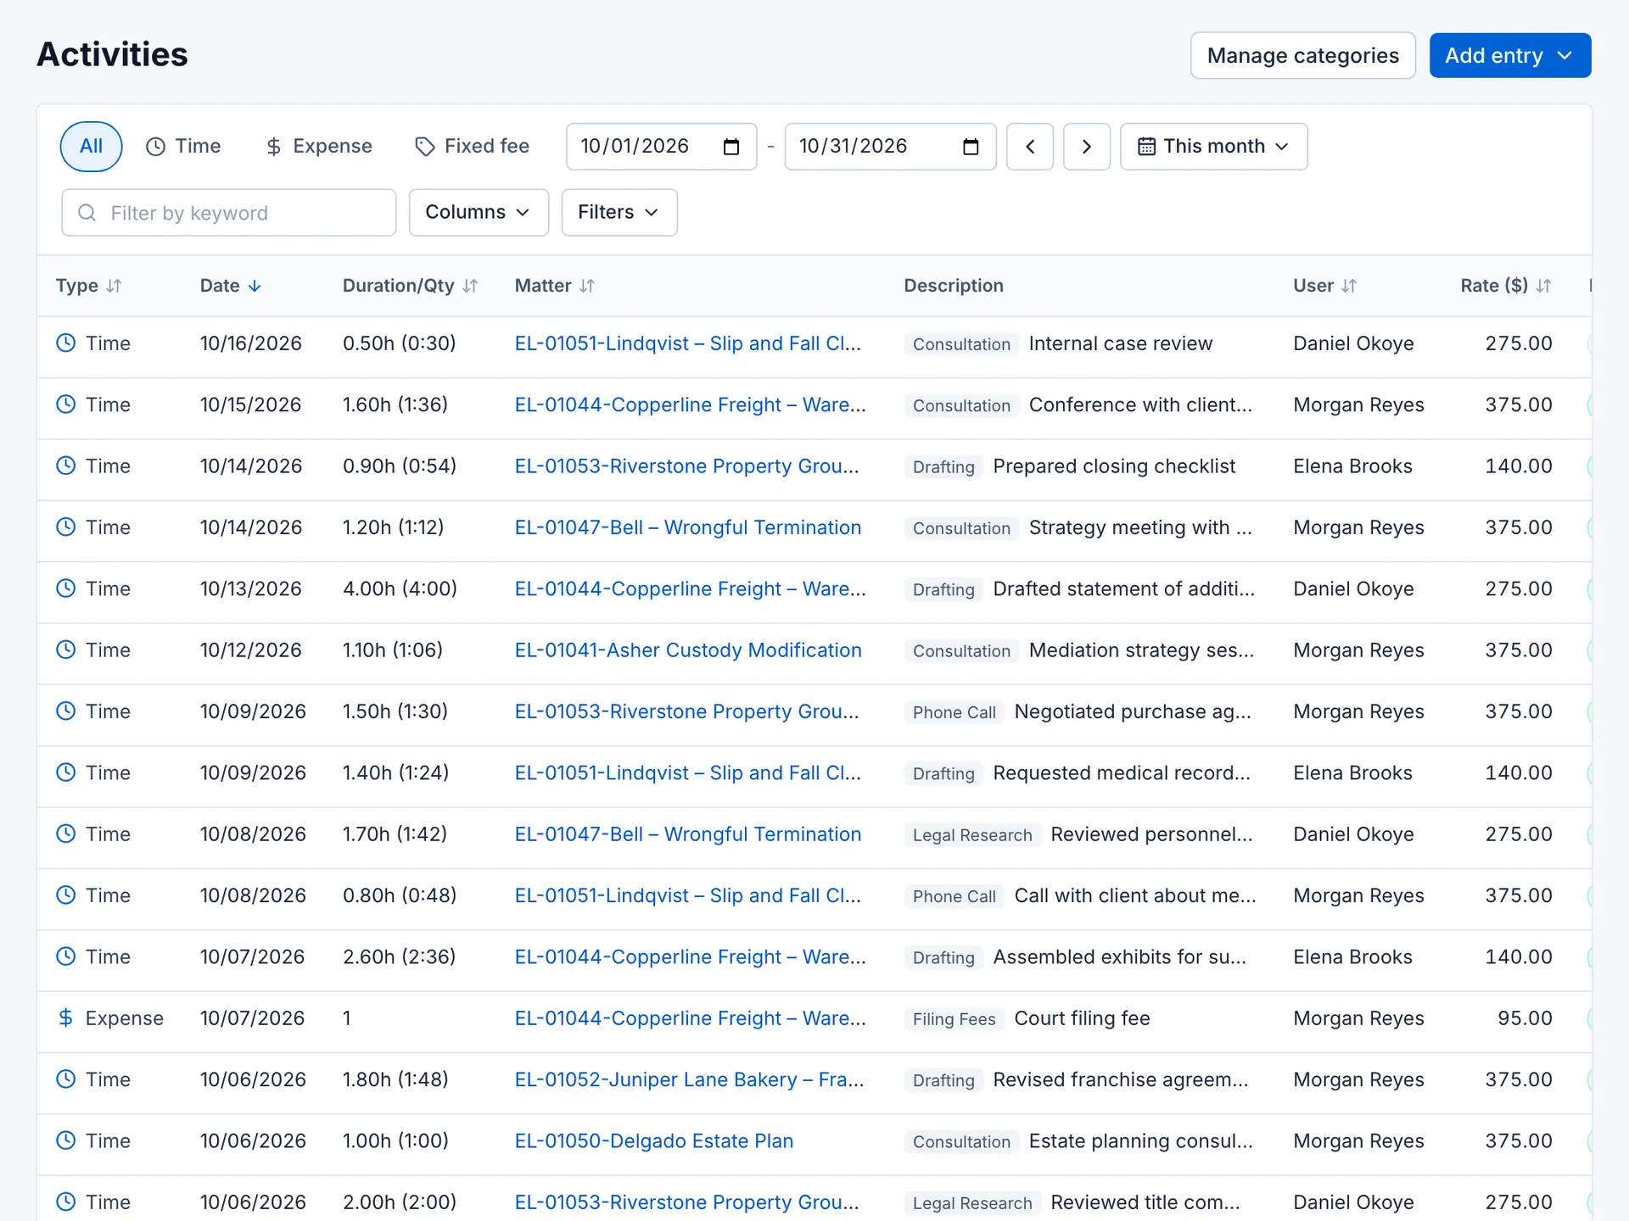
Task: Switch to the Fixed fee filter tab
Action: 472,147
